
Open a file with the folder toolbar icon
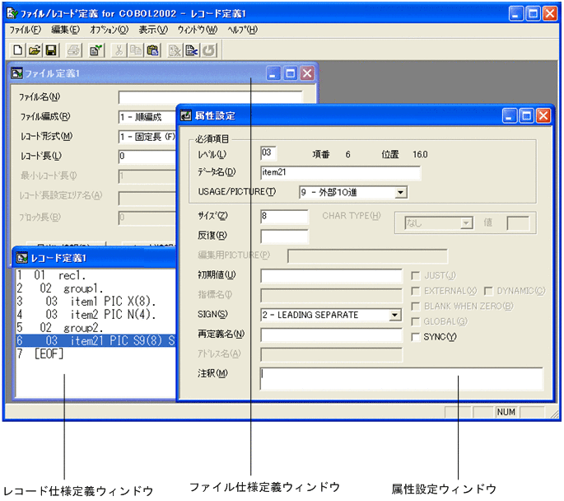click(x=35, y=50)
